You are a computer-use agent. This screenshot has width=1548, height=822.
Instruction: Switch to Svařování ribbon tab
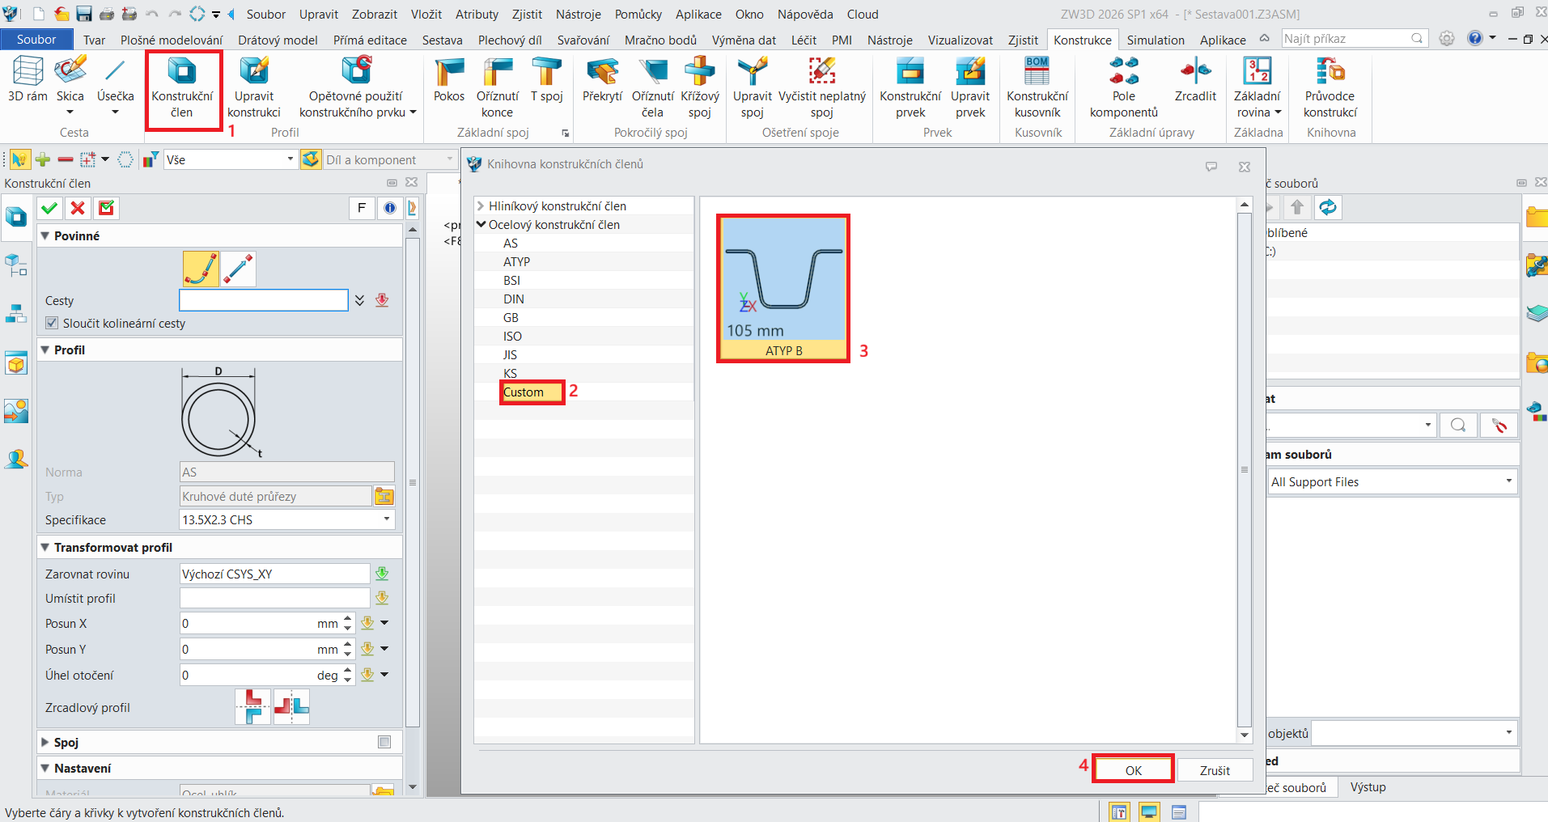(583, 40)
